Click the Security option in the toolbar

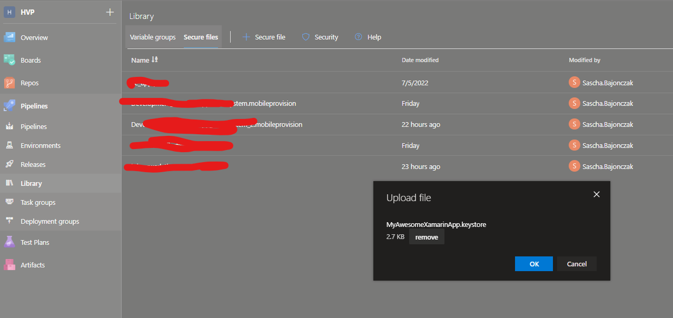pyautogui.click(x=320, y=37)
